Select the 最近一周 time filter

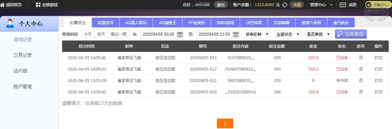pyautogui.click(x=119, y=34)
